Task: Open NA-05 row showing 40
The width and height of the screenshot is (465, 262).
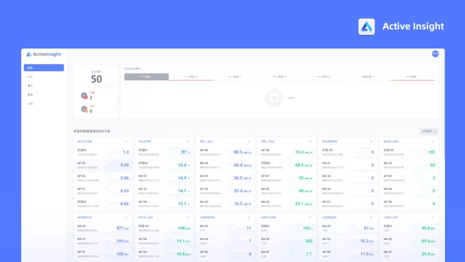Action: click(x=287, y=191)
